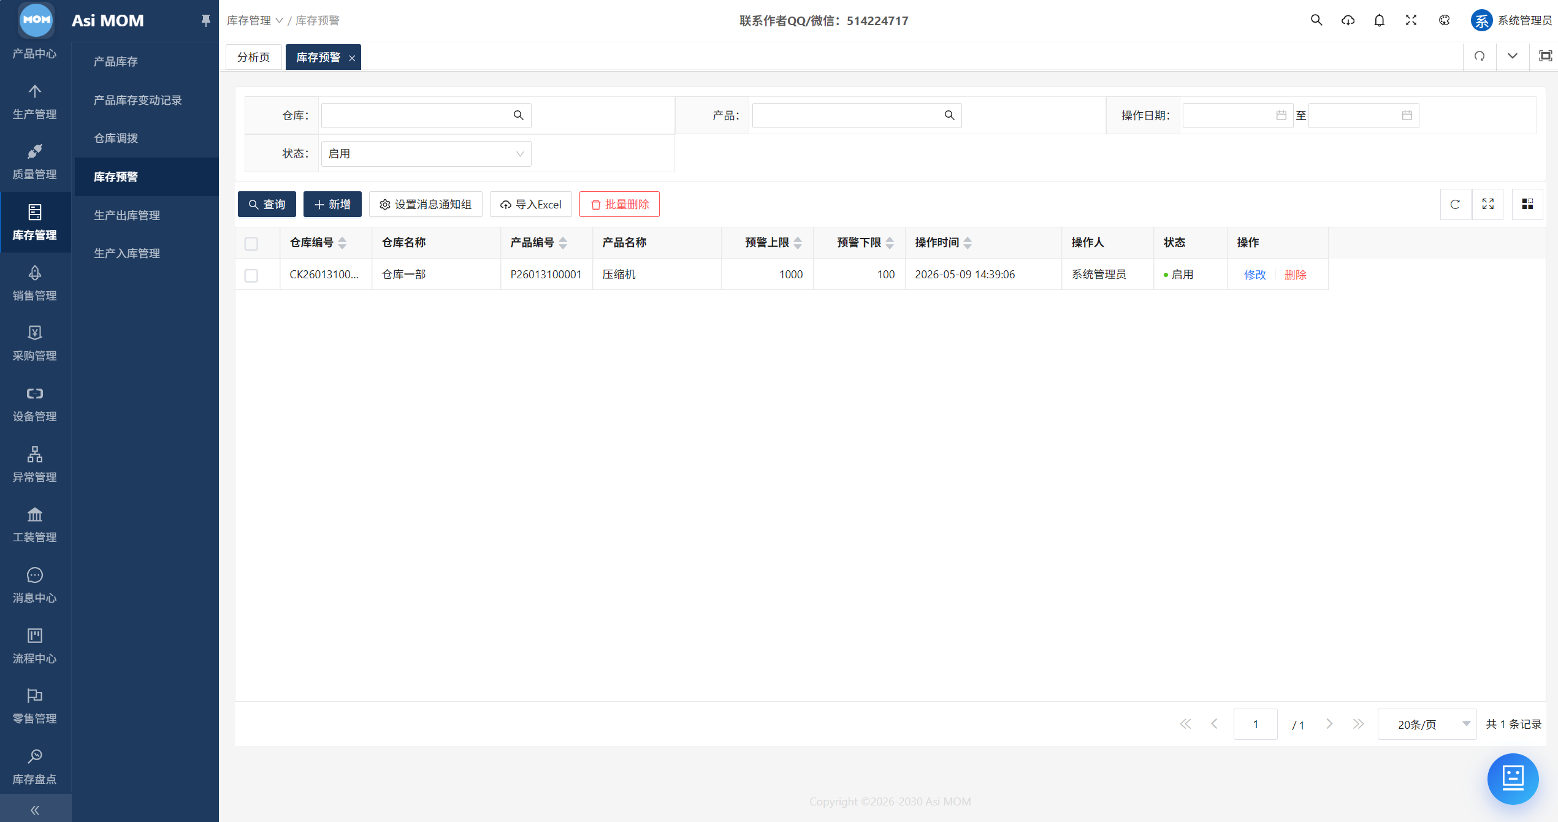Switch to the 分析页 tab
Viewport: 1558px width, 822px height.
coord(254,57)
